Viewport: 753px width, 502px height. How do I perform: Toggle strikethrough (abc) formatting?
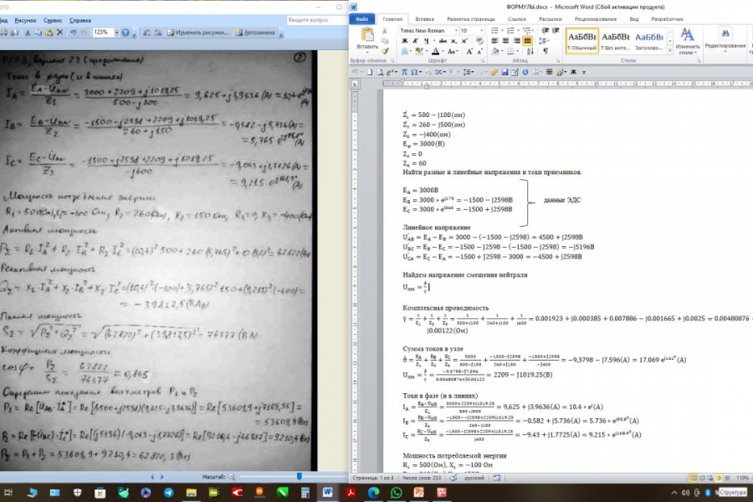443,41
